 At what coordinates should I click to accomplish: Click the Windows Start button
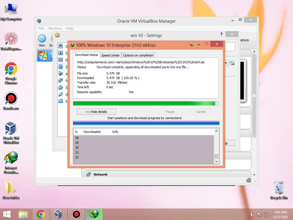[x=7, y=214]
